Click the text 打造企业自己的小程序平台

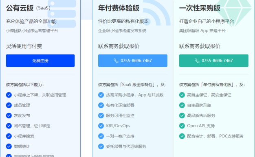(207, 22)
